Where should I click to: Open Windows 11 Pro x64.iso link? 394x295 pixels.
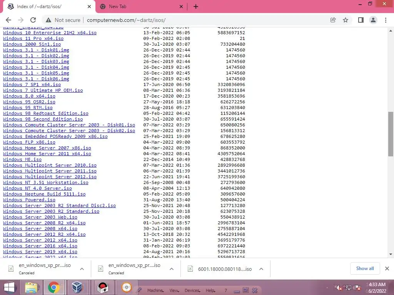coord(33,38)
